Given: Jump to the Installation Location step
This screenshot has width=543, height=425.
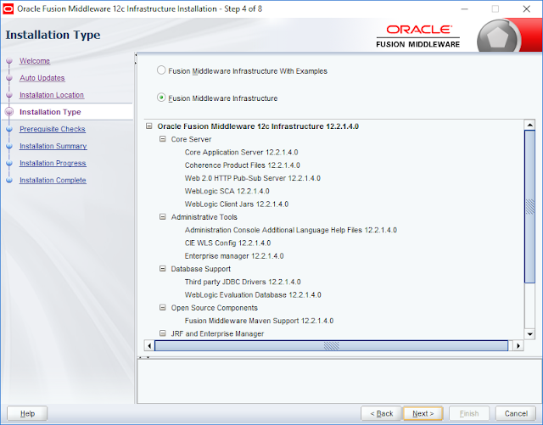Looking at the screenshot, I should pyautogui.click(x=52, y=95).
